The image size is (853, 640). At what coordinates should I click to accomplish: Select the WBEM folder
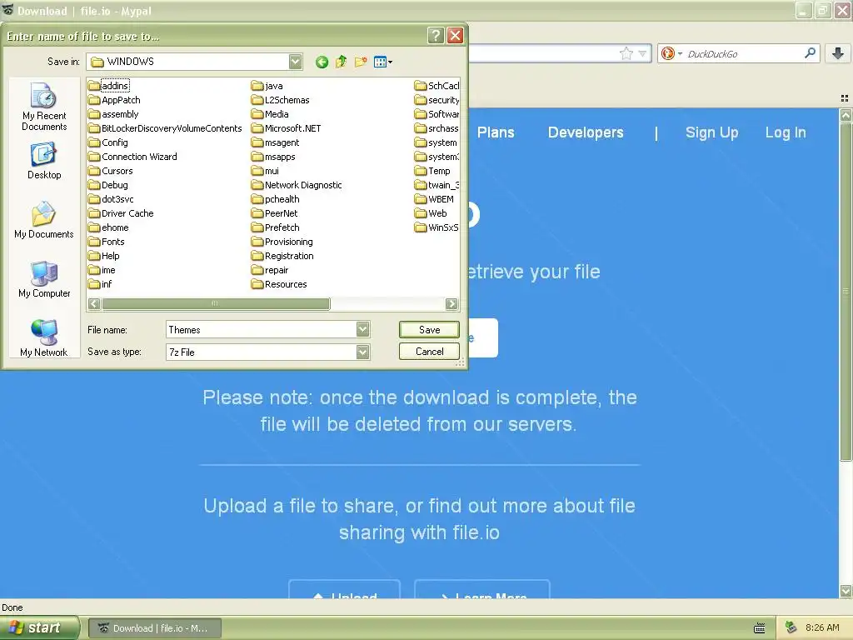pos(434,198)
